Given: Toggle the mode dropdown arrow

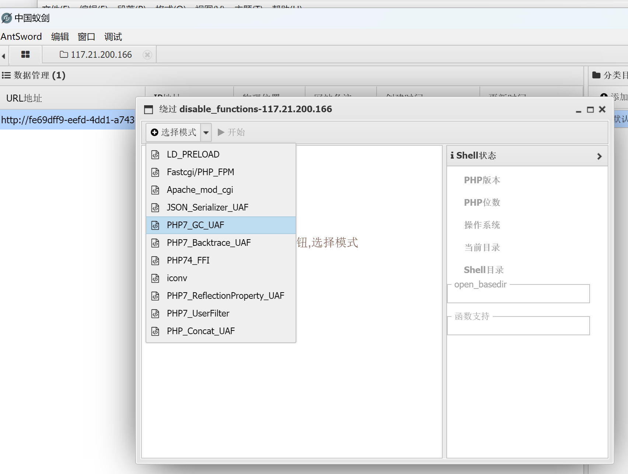Looking at the screenshot, I should coord(206,132).
